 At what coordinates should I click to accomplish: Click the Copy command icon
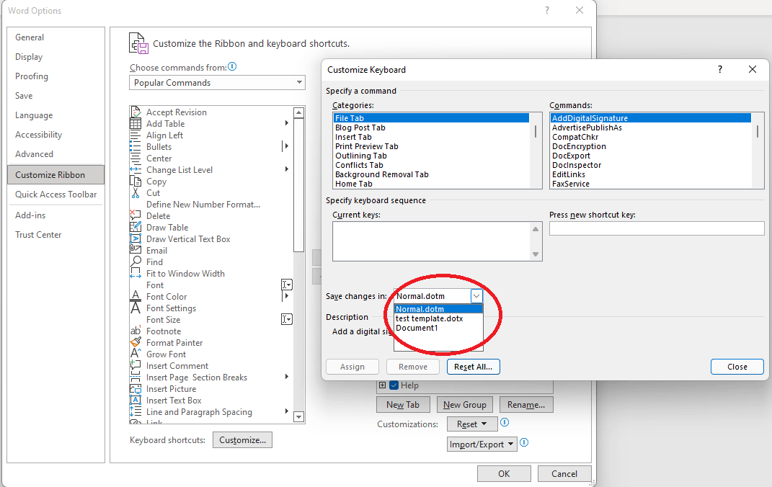[136, 181]
